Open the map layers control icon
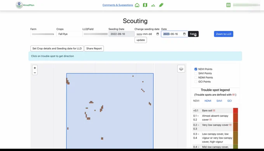 [x=181, y=69]
